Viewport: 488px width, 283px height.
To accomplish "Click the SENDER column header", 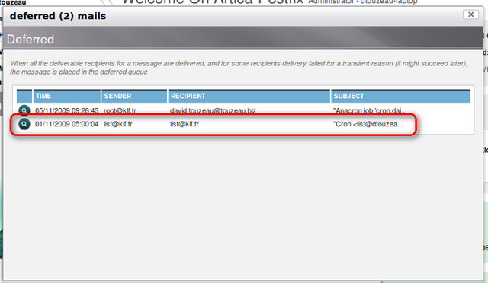I will (134, 97).
